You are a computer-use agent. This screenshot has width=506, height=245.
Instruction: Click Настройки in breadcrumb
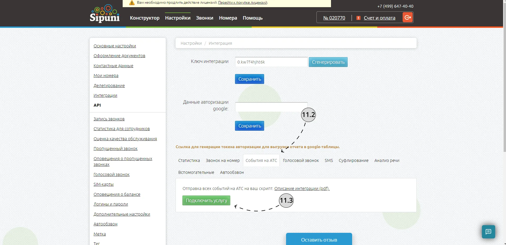tap(191, 43)
